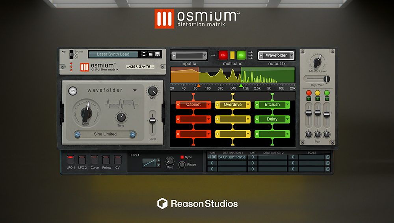
Task: Solo the yellow band with S button
Action: point(318,99)
